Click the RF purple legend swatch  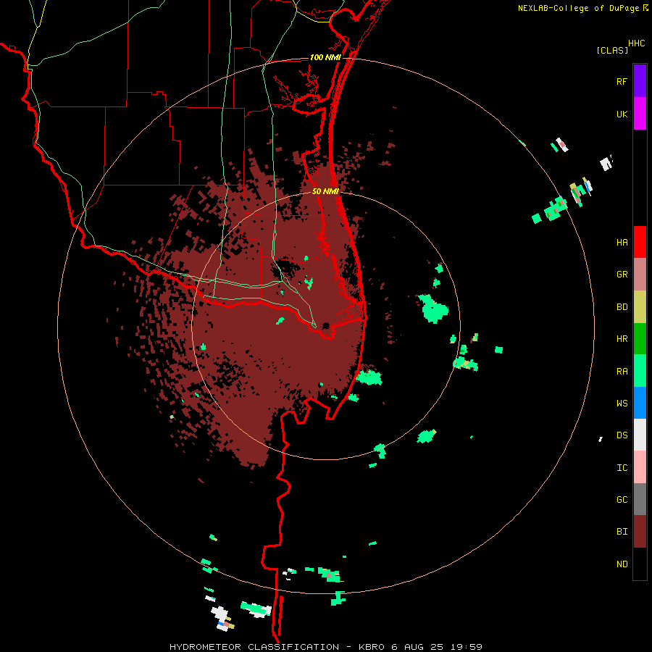640,81
